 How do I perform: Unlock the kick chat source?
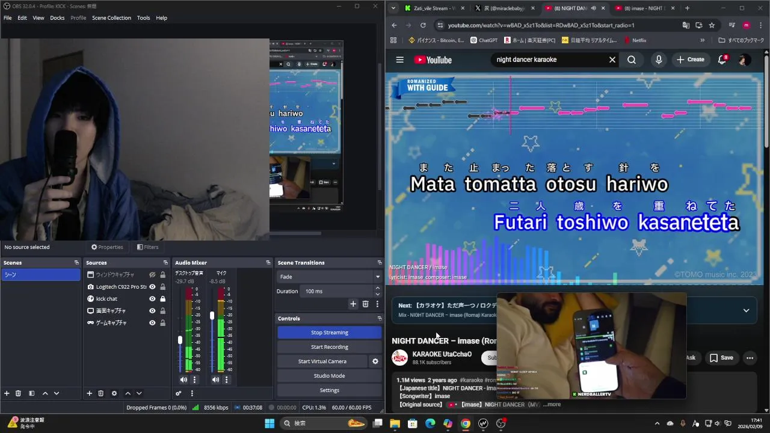point(162,299)
